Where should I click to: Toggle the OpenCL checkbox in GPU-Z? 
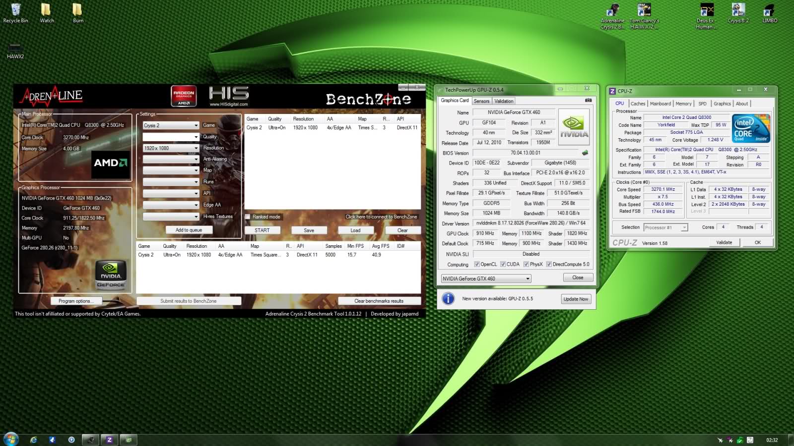tap(477, 264)
